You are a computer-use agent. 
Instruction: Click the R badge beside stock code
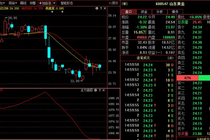click(125, 4)
